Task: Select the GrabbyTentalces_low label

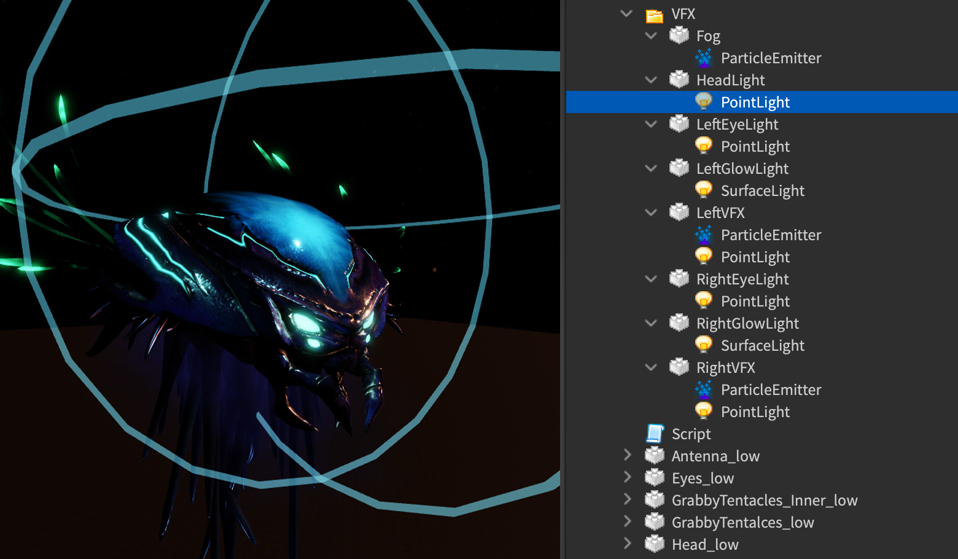Action: coord(743,523)
